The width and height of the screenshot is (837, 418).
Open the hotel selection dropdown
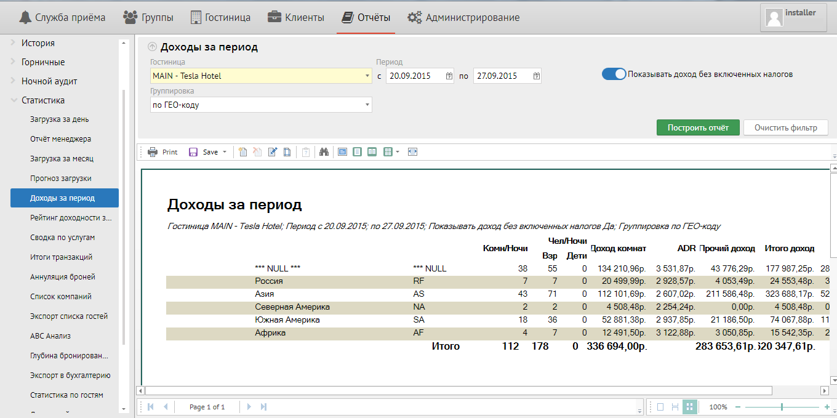click(367, 76)
